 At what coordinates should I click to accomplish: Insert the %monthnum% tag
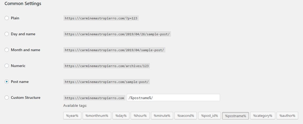[x=97, y=116]
